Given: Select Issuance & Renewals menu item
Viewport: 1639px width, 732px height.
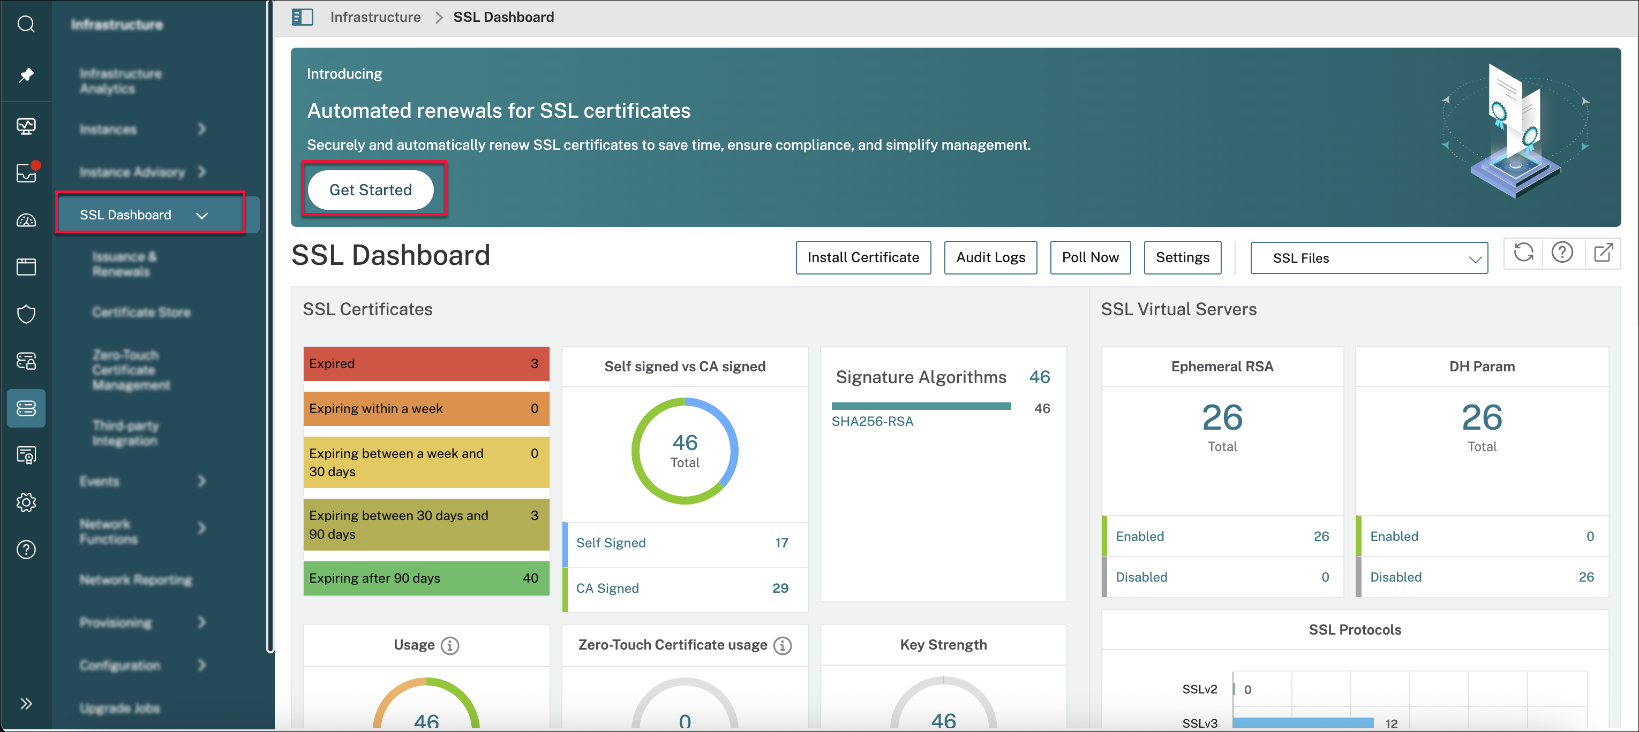Looking at the screenshot, I should [x=124, y=264].
